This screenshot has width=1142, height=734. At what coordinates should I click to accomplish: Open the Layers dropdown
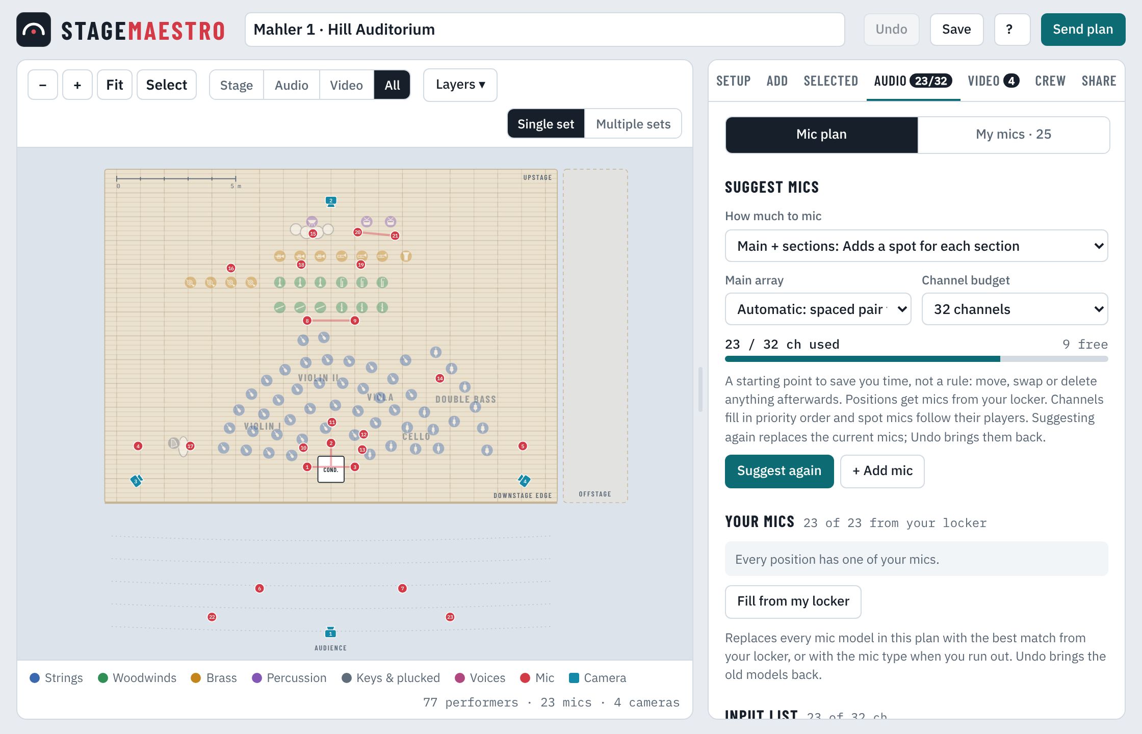click(460, 85)
